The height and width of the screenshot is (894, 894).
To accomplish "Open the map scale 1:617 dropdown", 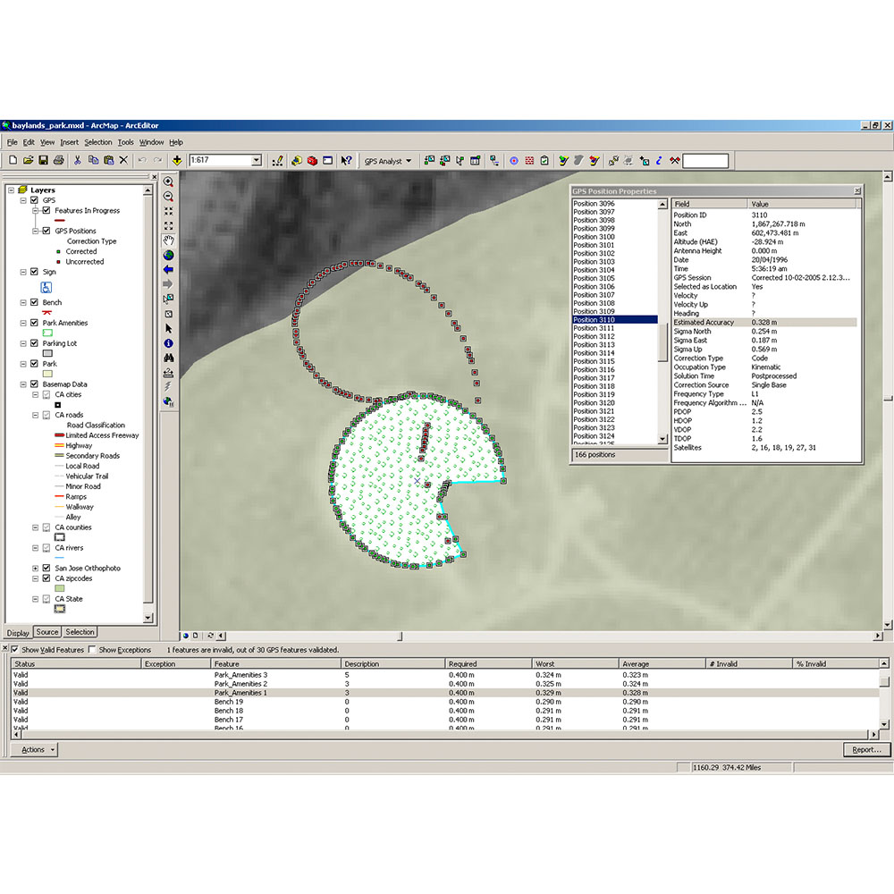I will click(x=256, y=160).
